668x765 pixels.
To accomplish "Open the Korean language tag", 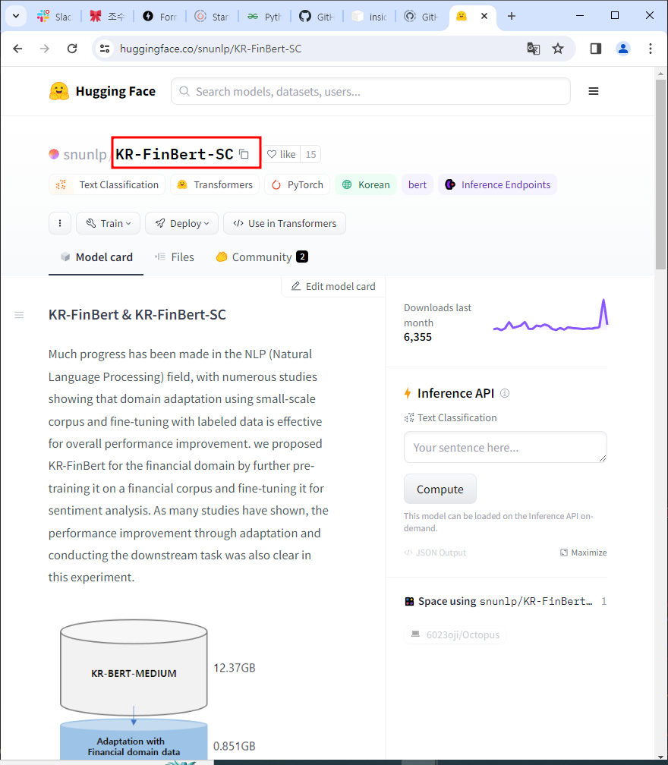I will click(x=366, y=185).
